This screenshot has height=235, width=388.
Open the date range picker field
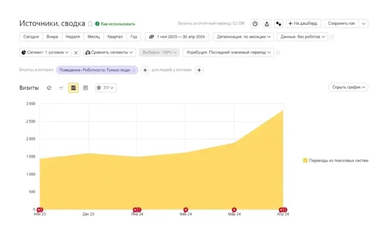177,37
